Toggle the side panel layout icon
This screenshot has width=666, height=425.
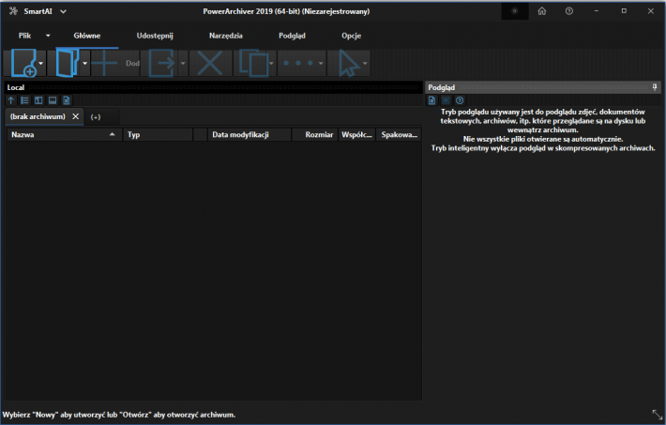38,100
